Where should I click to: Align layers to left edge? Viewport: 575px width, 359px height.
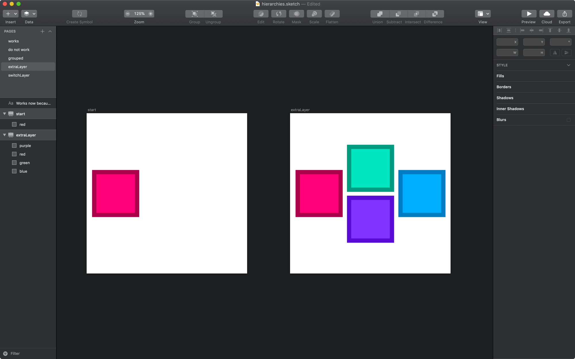[x=522, y=30]
